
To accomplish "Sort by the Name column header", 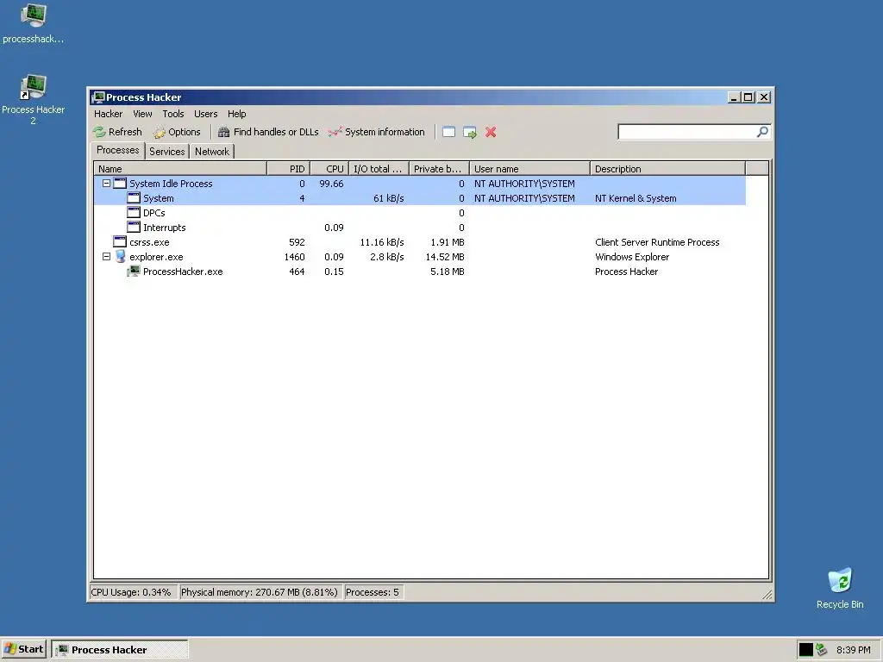I will (180, 169).
